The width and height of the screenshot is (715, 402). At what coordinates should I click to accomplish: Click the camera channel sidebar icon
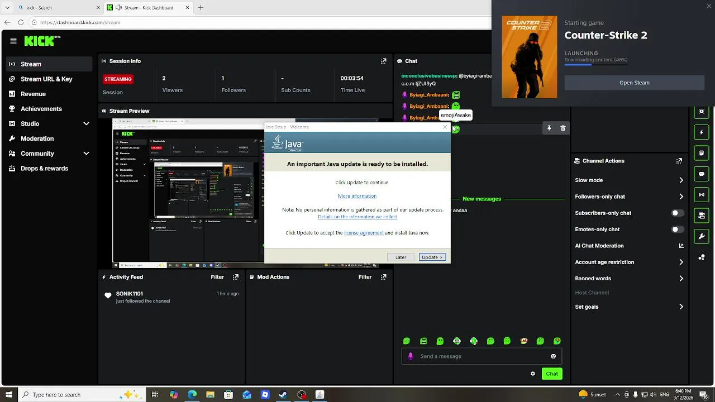pyautogui.click(x=702, y=215)
